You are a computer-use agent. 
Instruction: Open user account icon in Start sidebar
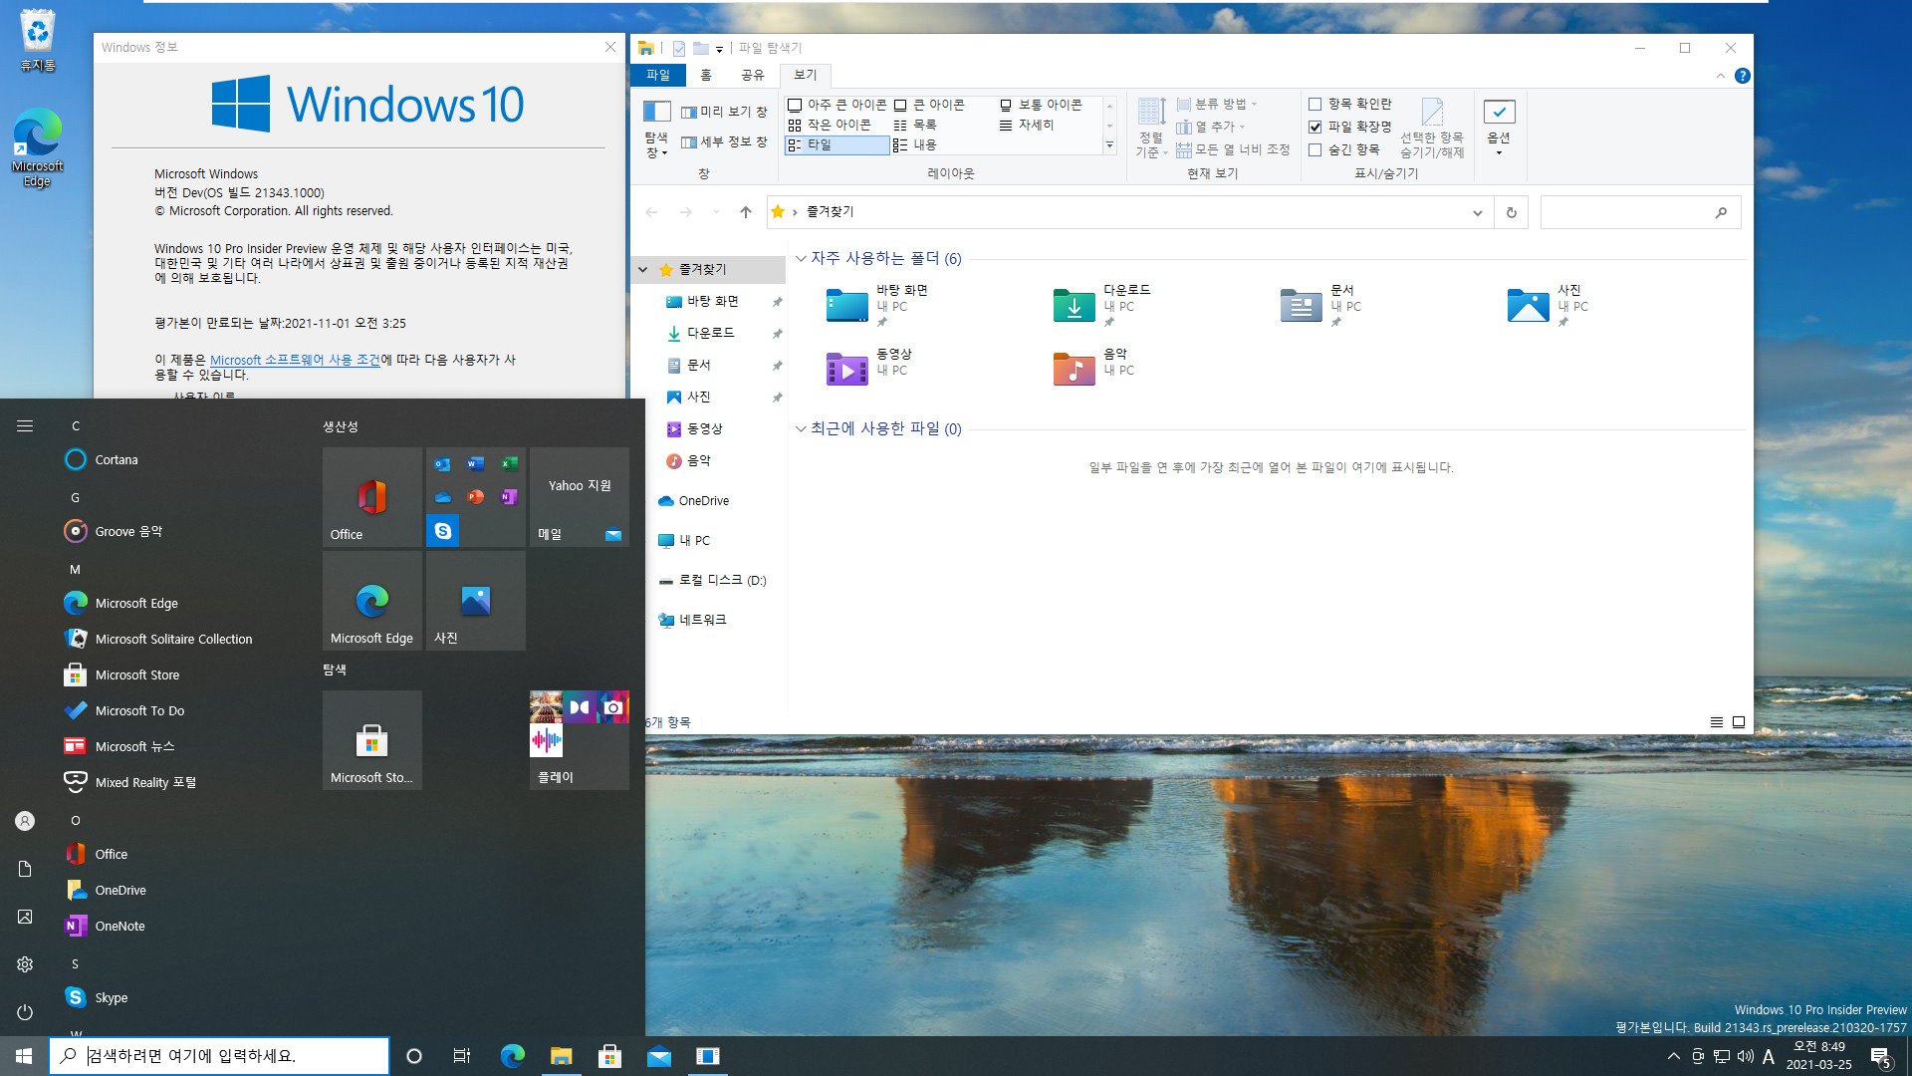(x=25, y=821)
